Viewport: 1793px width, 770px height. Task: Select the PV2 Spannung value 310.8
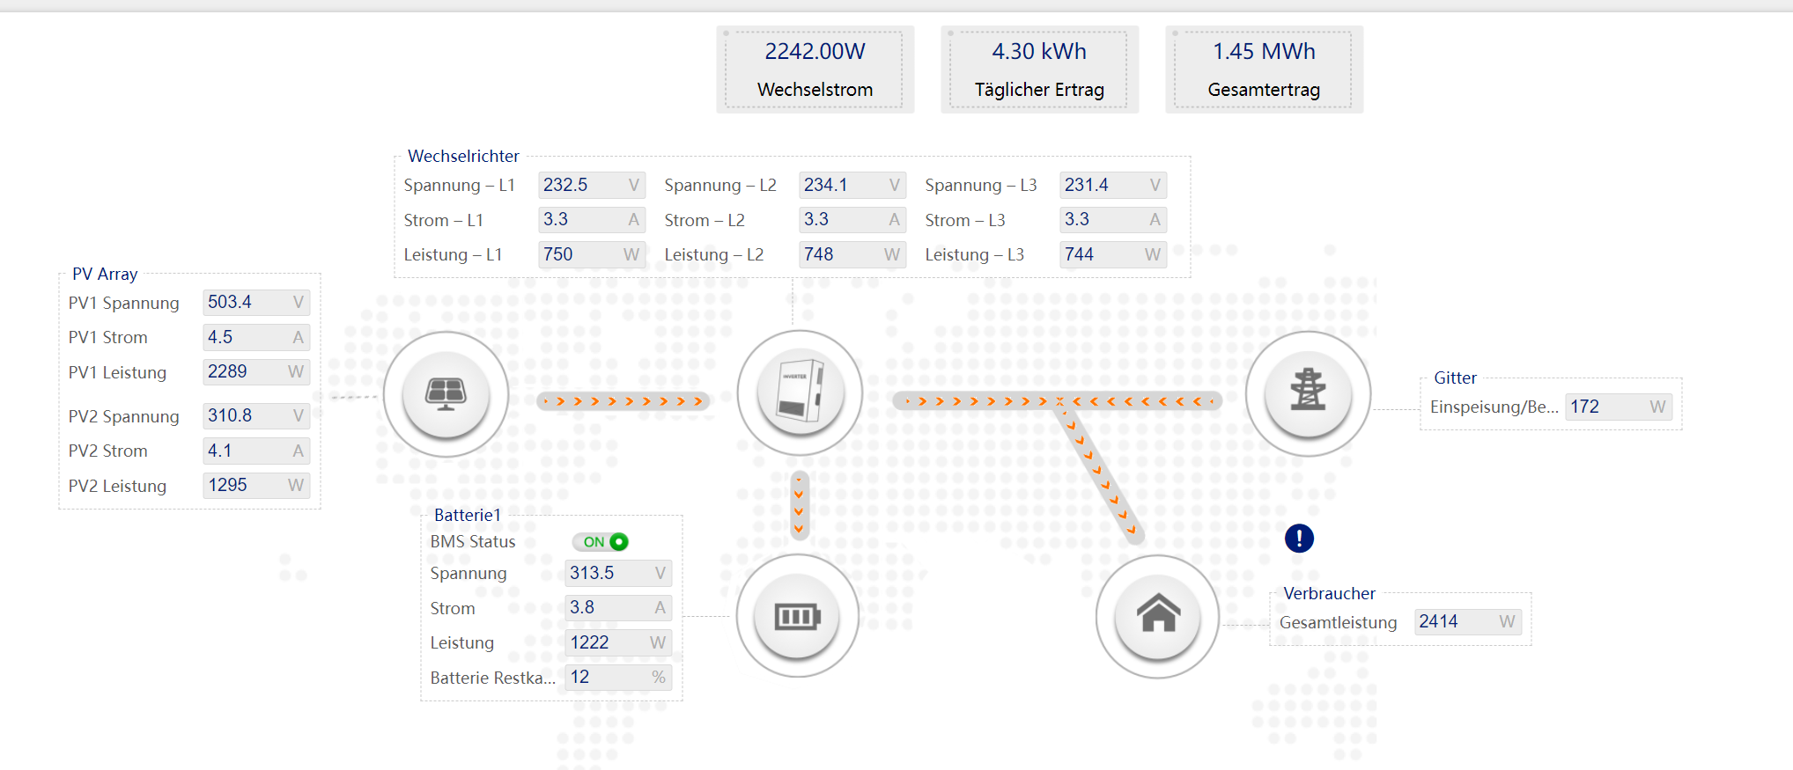coord(256,415)
